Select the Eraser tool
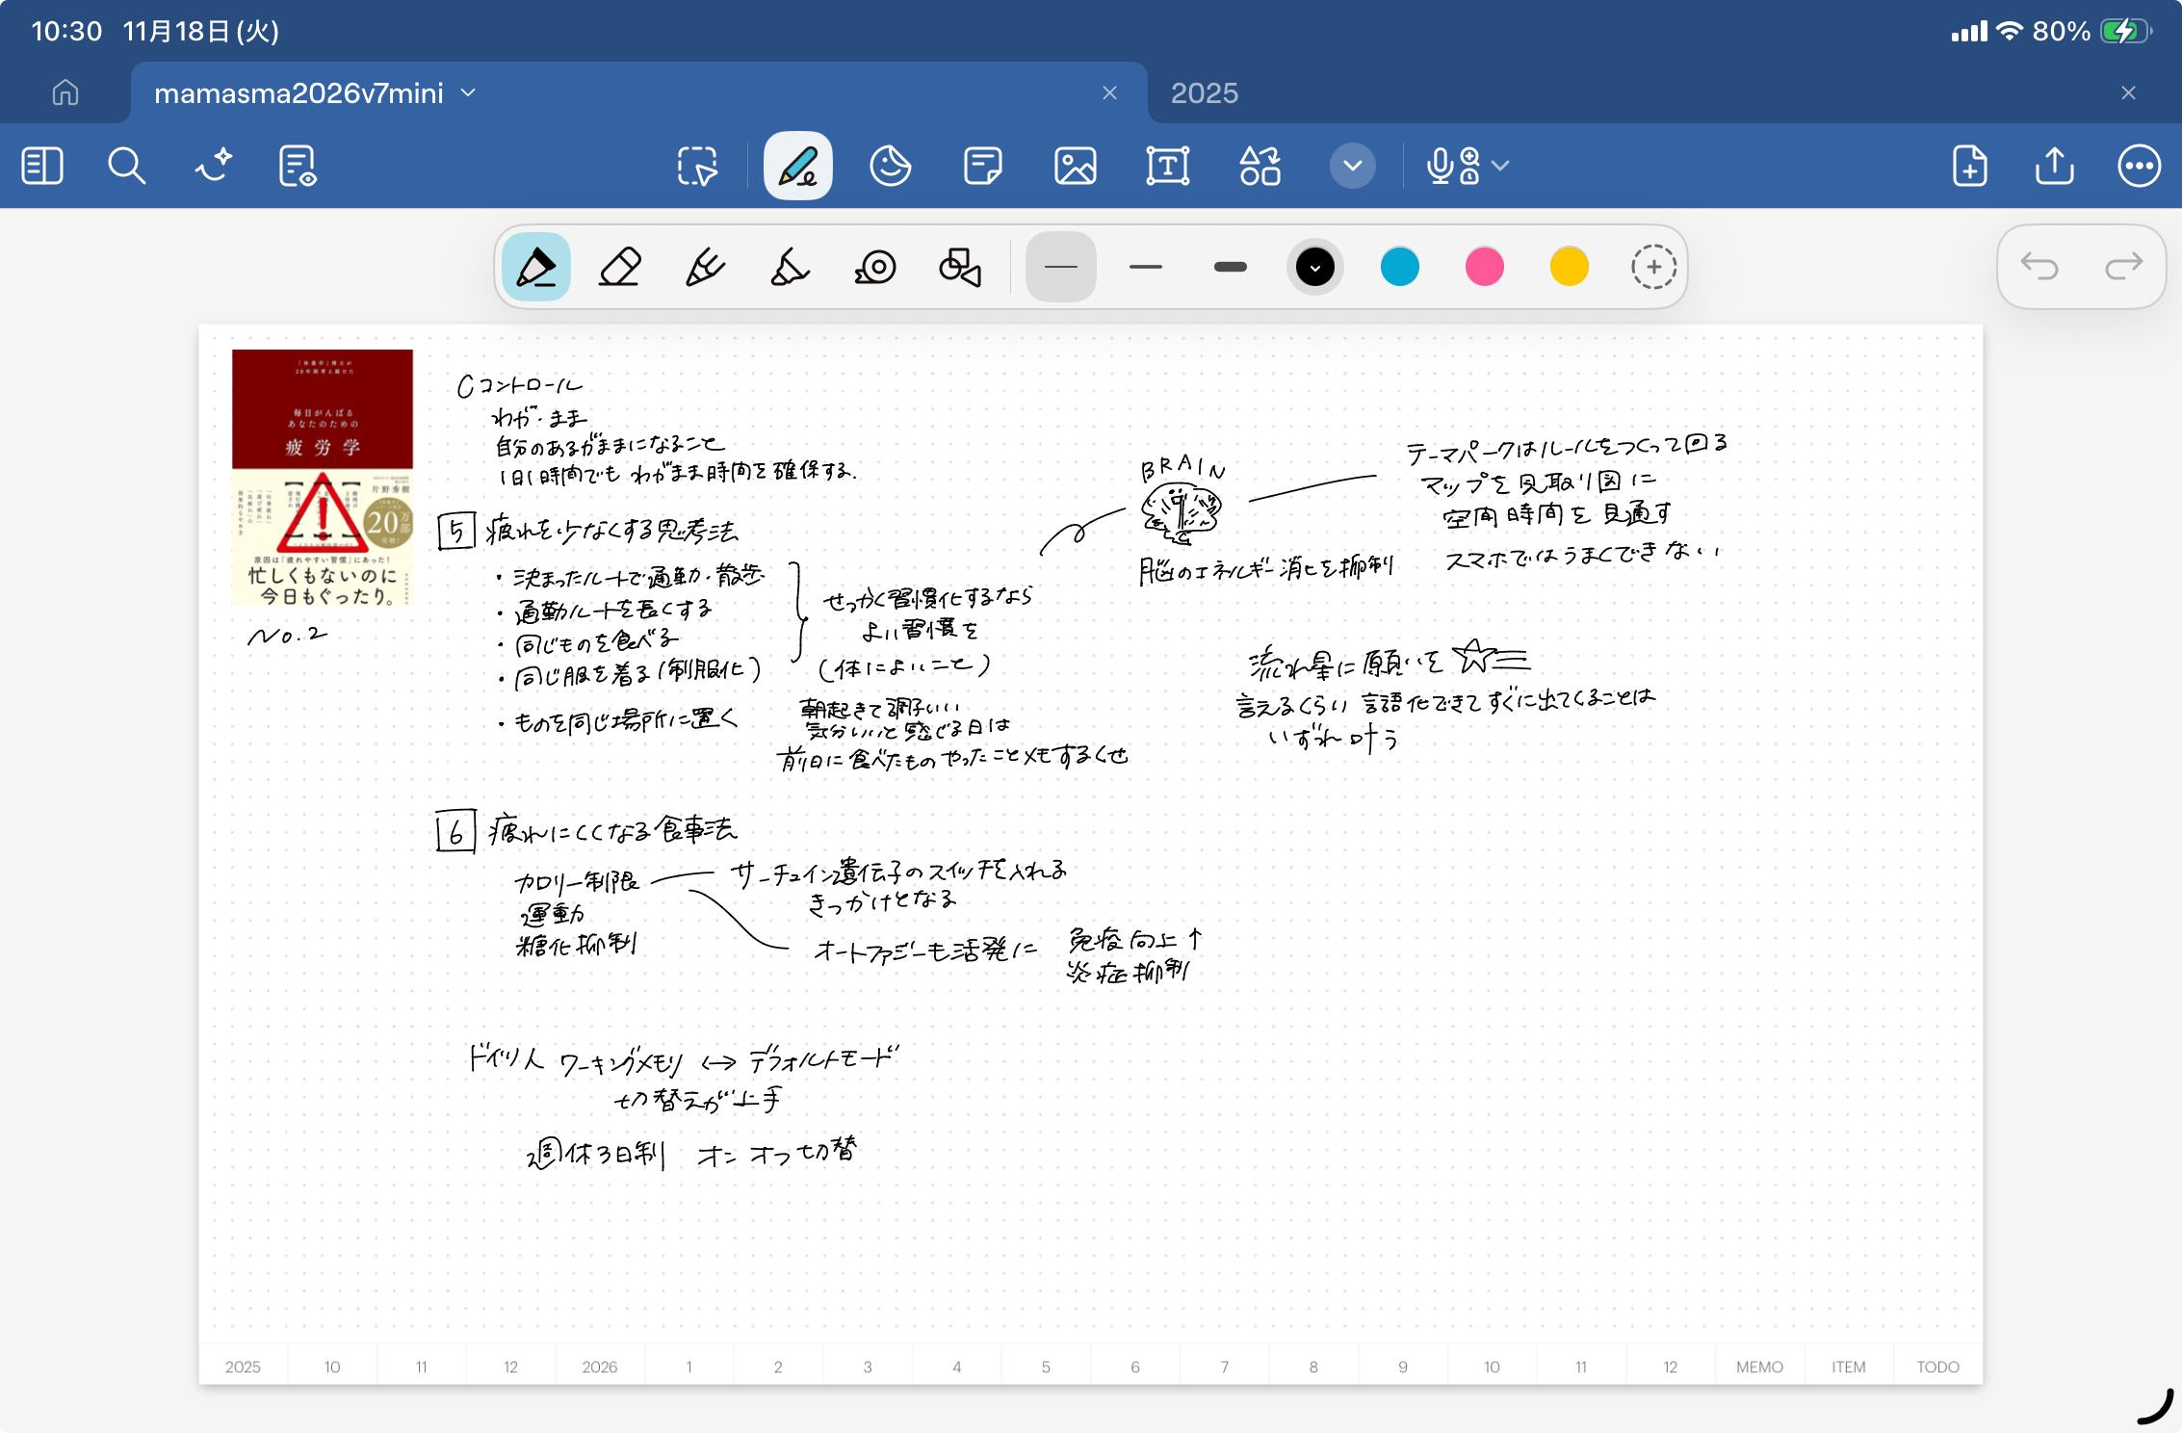The width and height of the screenshot is (2182, 1433). [620, 267]
